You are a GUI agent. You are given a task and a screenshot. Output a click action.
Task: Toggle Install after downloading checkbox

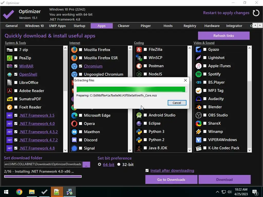[147, 171]
